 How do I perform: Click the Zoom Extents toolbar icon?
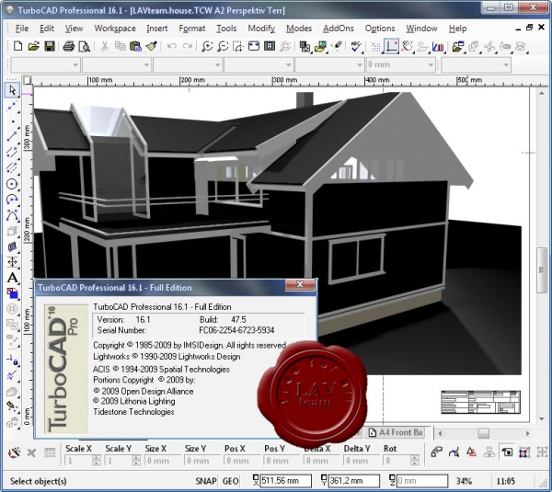254,46
